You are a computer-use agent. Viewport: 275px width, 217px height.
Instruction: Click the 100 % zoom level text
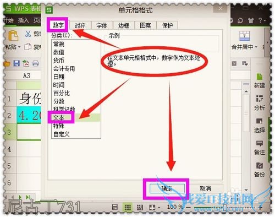175,207
